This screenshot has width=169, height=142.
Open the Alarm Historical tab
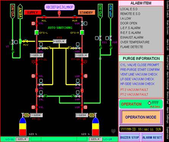pos(167,80)
